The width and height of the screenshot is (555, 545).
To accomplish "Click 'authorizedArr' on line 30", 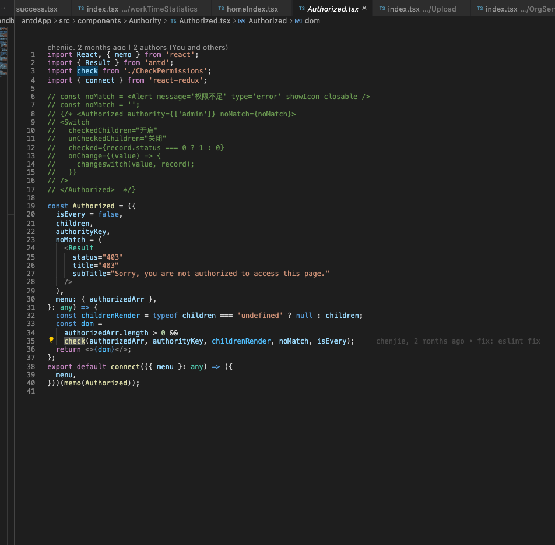I will click(117, 299).
